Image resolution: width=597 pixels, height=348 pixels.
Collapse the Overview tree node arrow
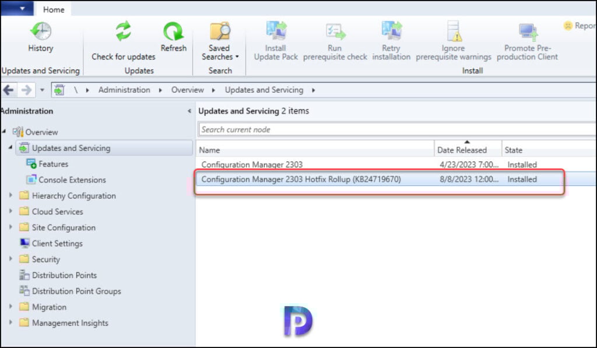tap(4, 131)
